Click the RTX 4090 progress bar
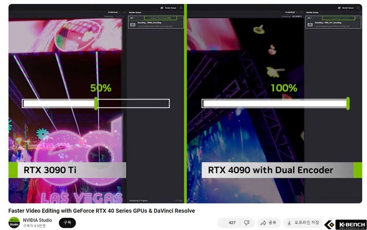Screen dimensions: 367x230 coord(275,103)
